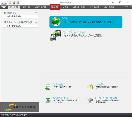Close the NovaBACKUP window
132x117 pixels.
click(x=128, y=2)
